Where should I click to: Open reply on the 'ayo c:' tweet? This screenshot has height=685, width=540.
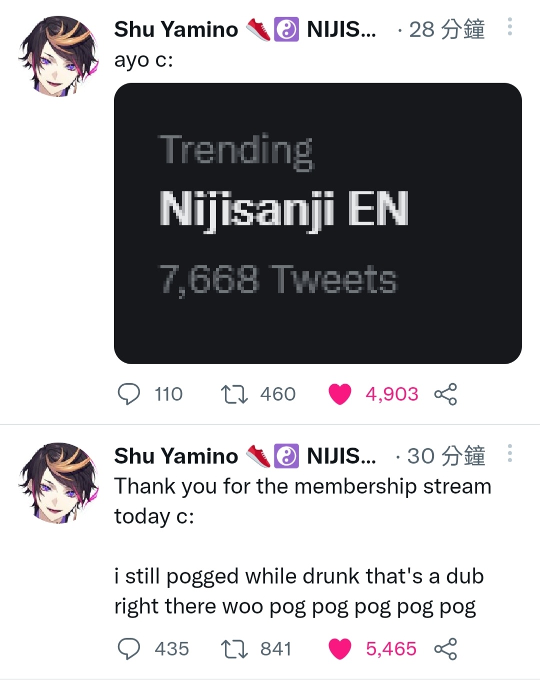128,394
